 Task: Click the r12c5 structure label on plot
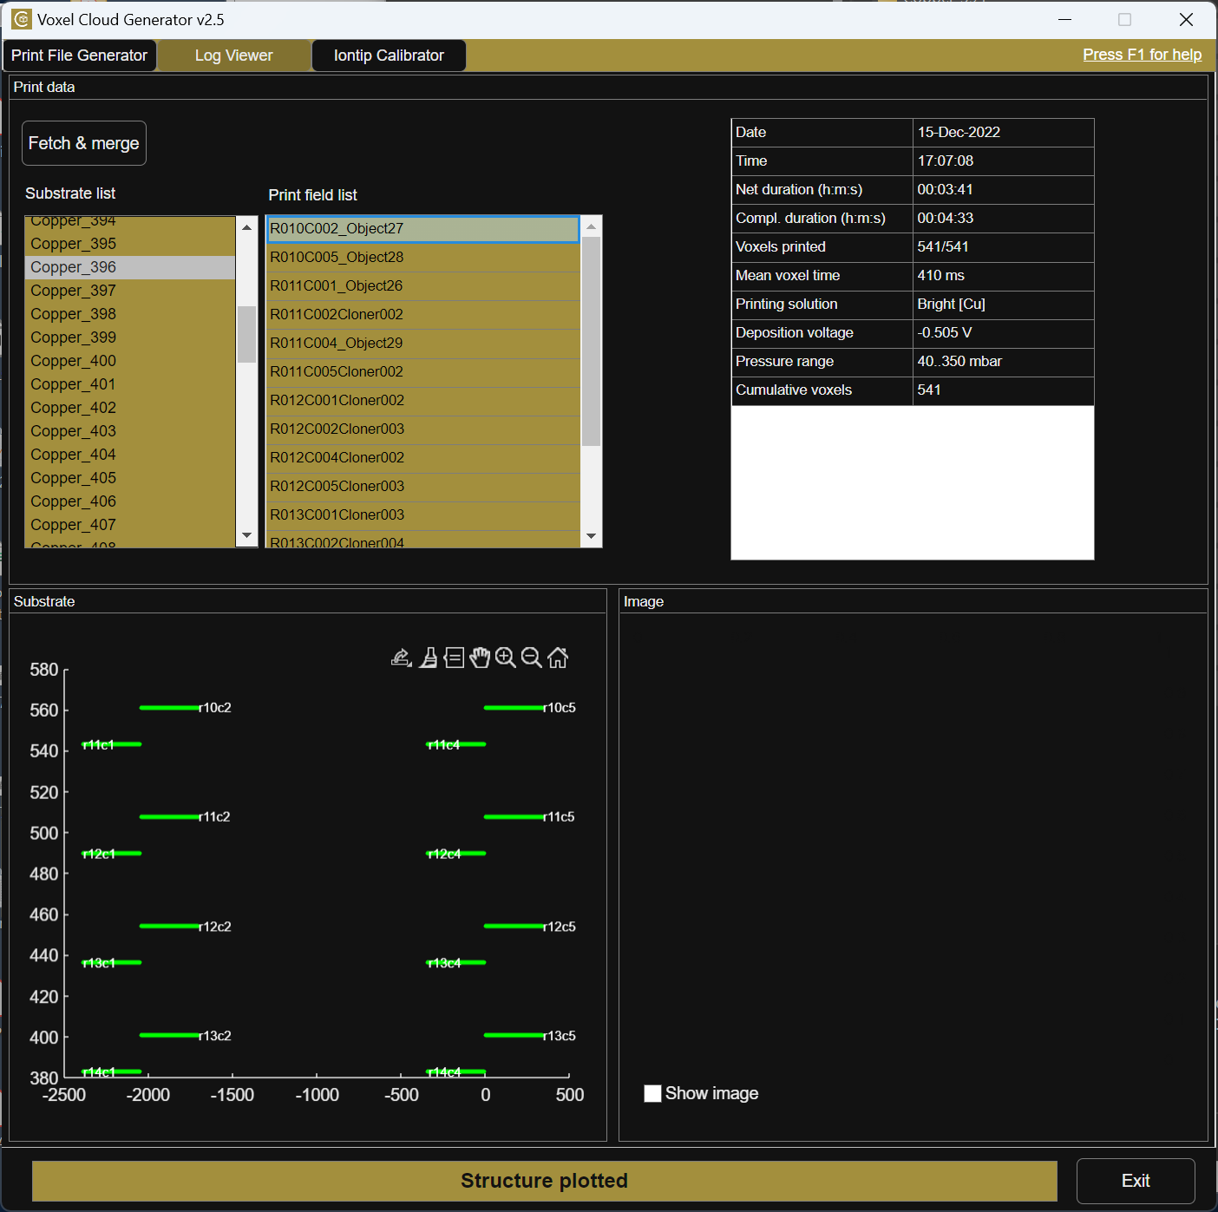[560, 927]
